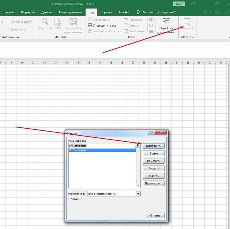The width and height of the screenshot is (230, 229).
Task: Click the Выполнить button
Action: point(153,146)
